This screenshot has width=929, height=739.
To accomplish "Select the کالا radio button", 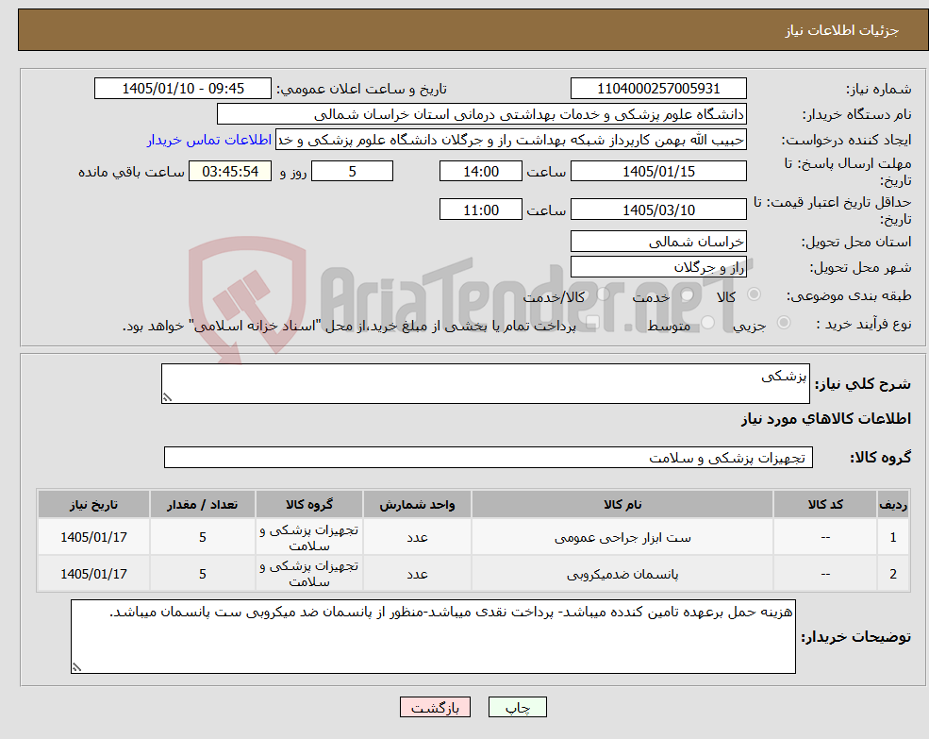I will [755, 294].
